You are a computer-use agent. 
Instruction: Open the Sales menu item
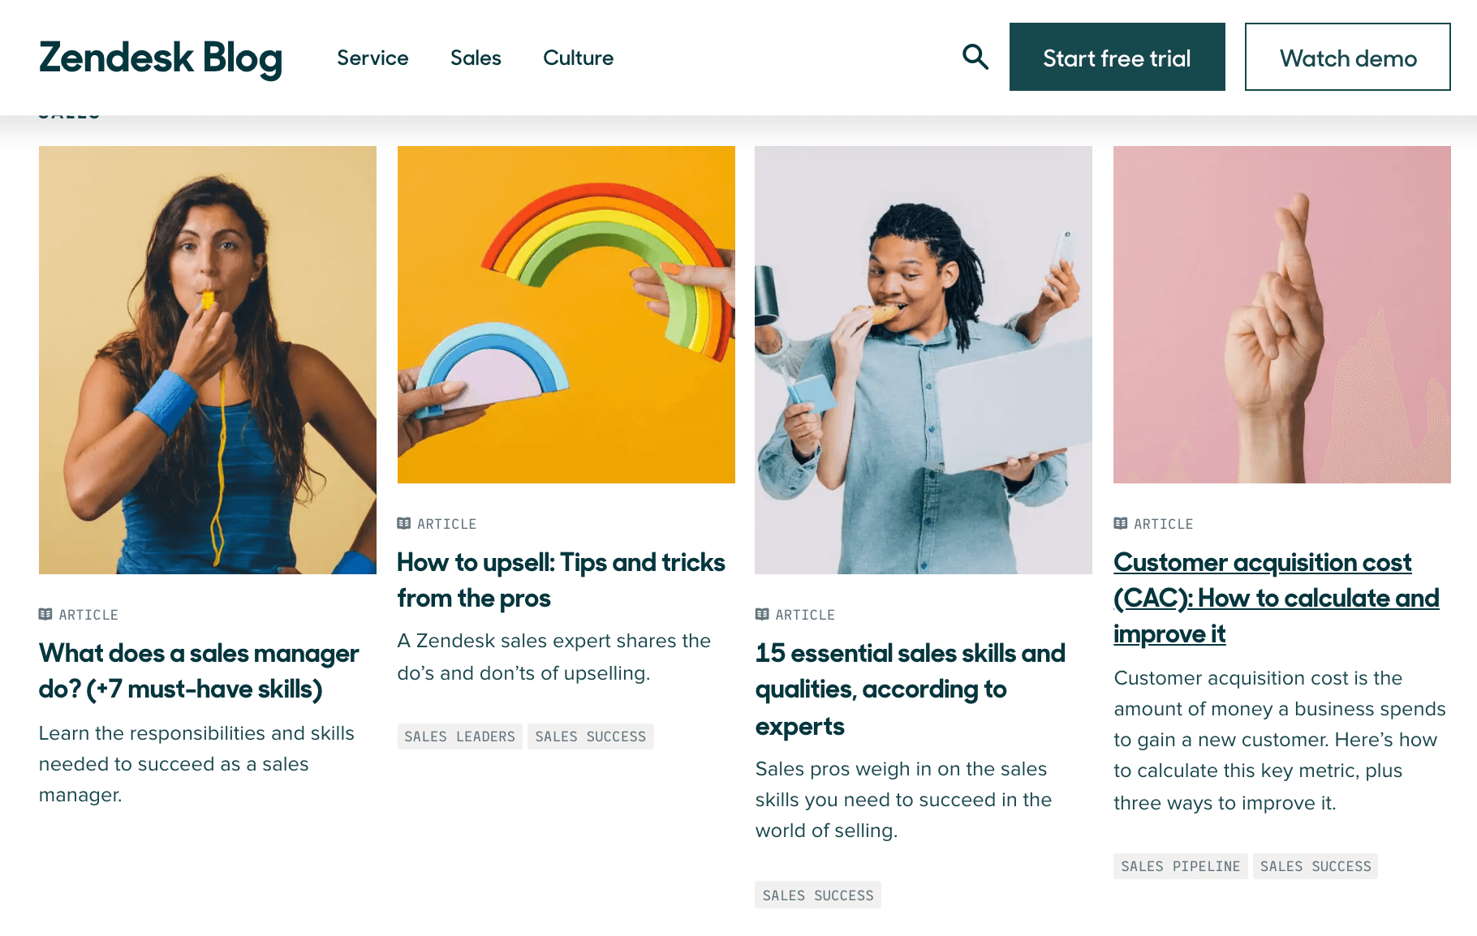476,58
